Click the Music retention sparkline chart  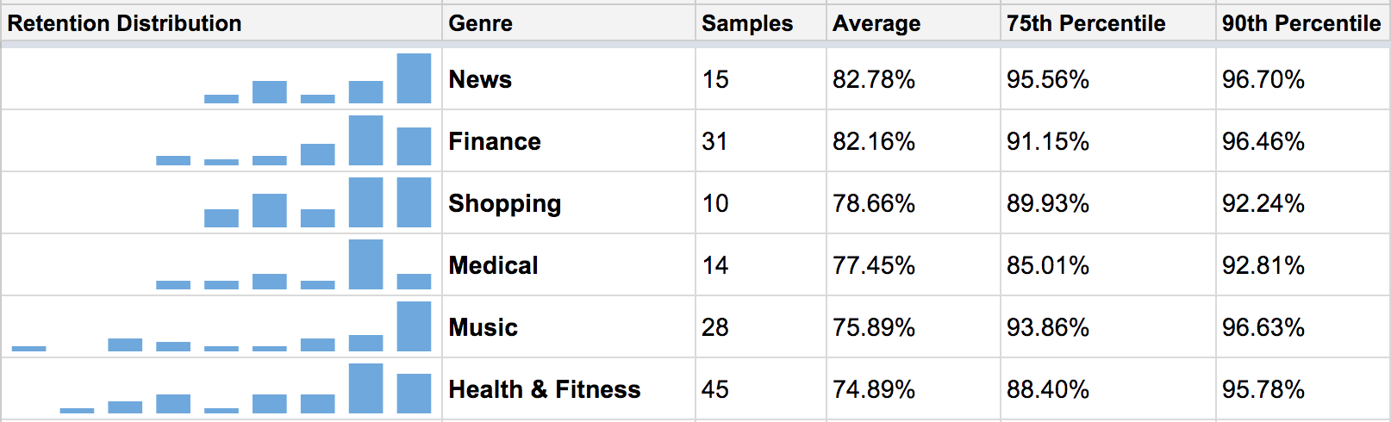point(221,327)
